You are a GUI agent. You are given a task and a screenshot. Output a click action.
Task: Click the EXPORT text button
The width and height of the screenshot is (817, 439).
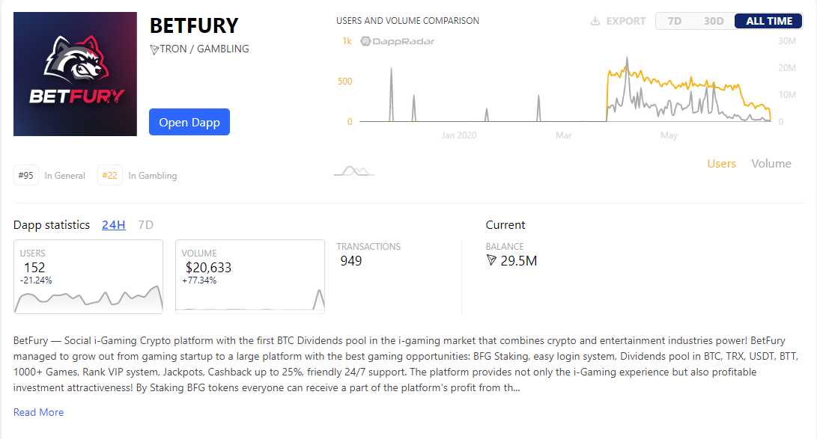[x=626, y=21]
